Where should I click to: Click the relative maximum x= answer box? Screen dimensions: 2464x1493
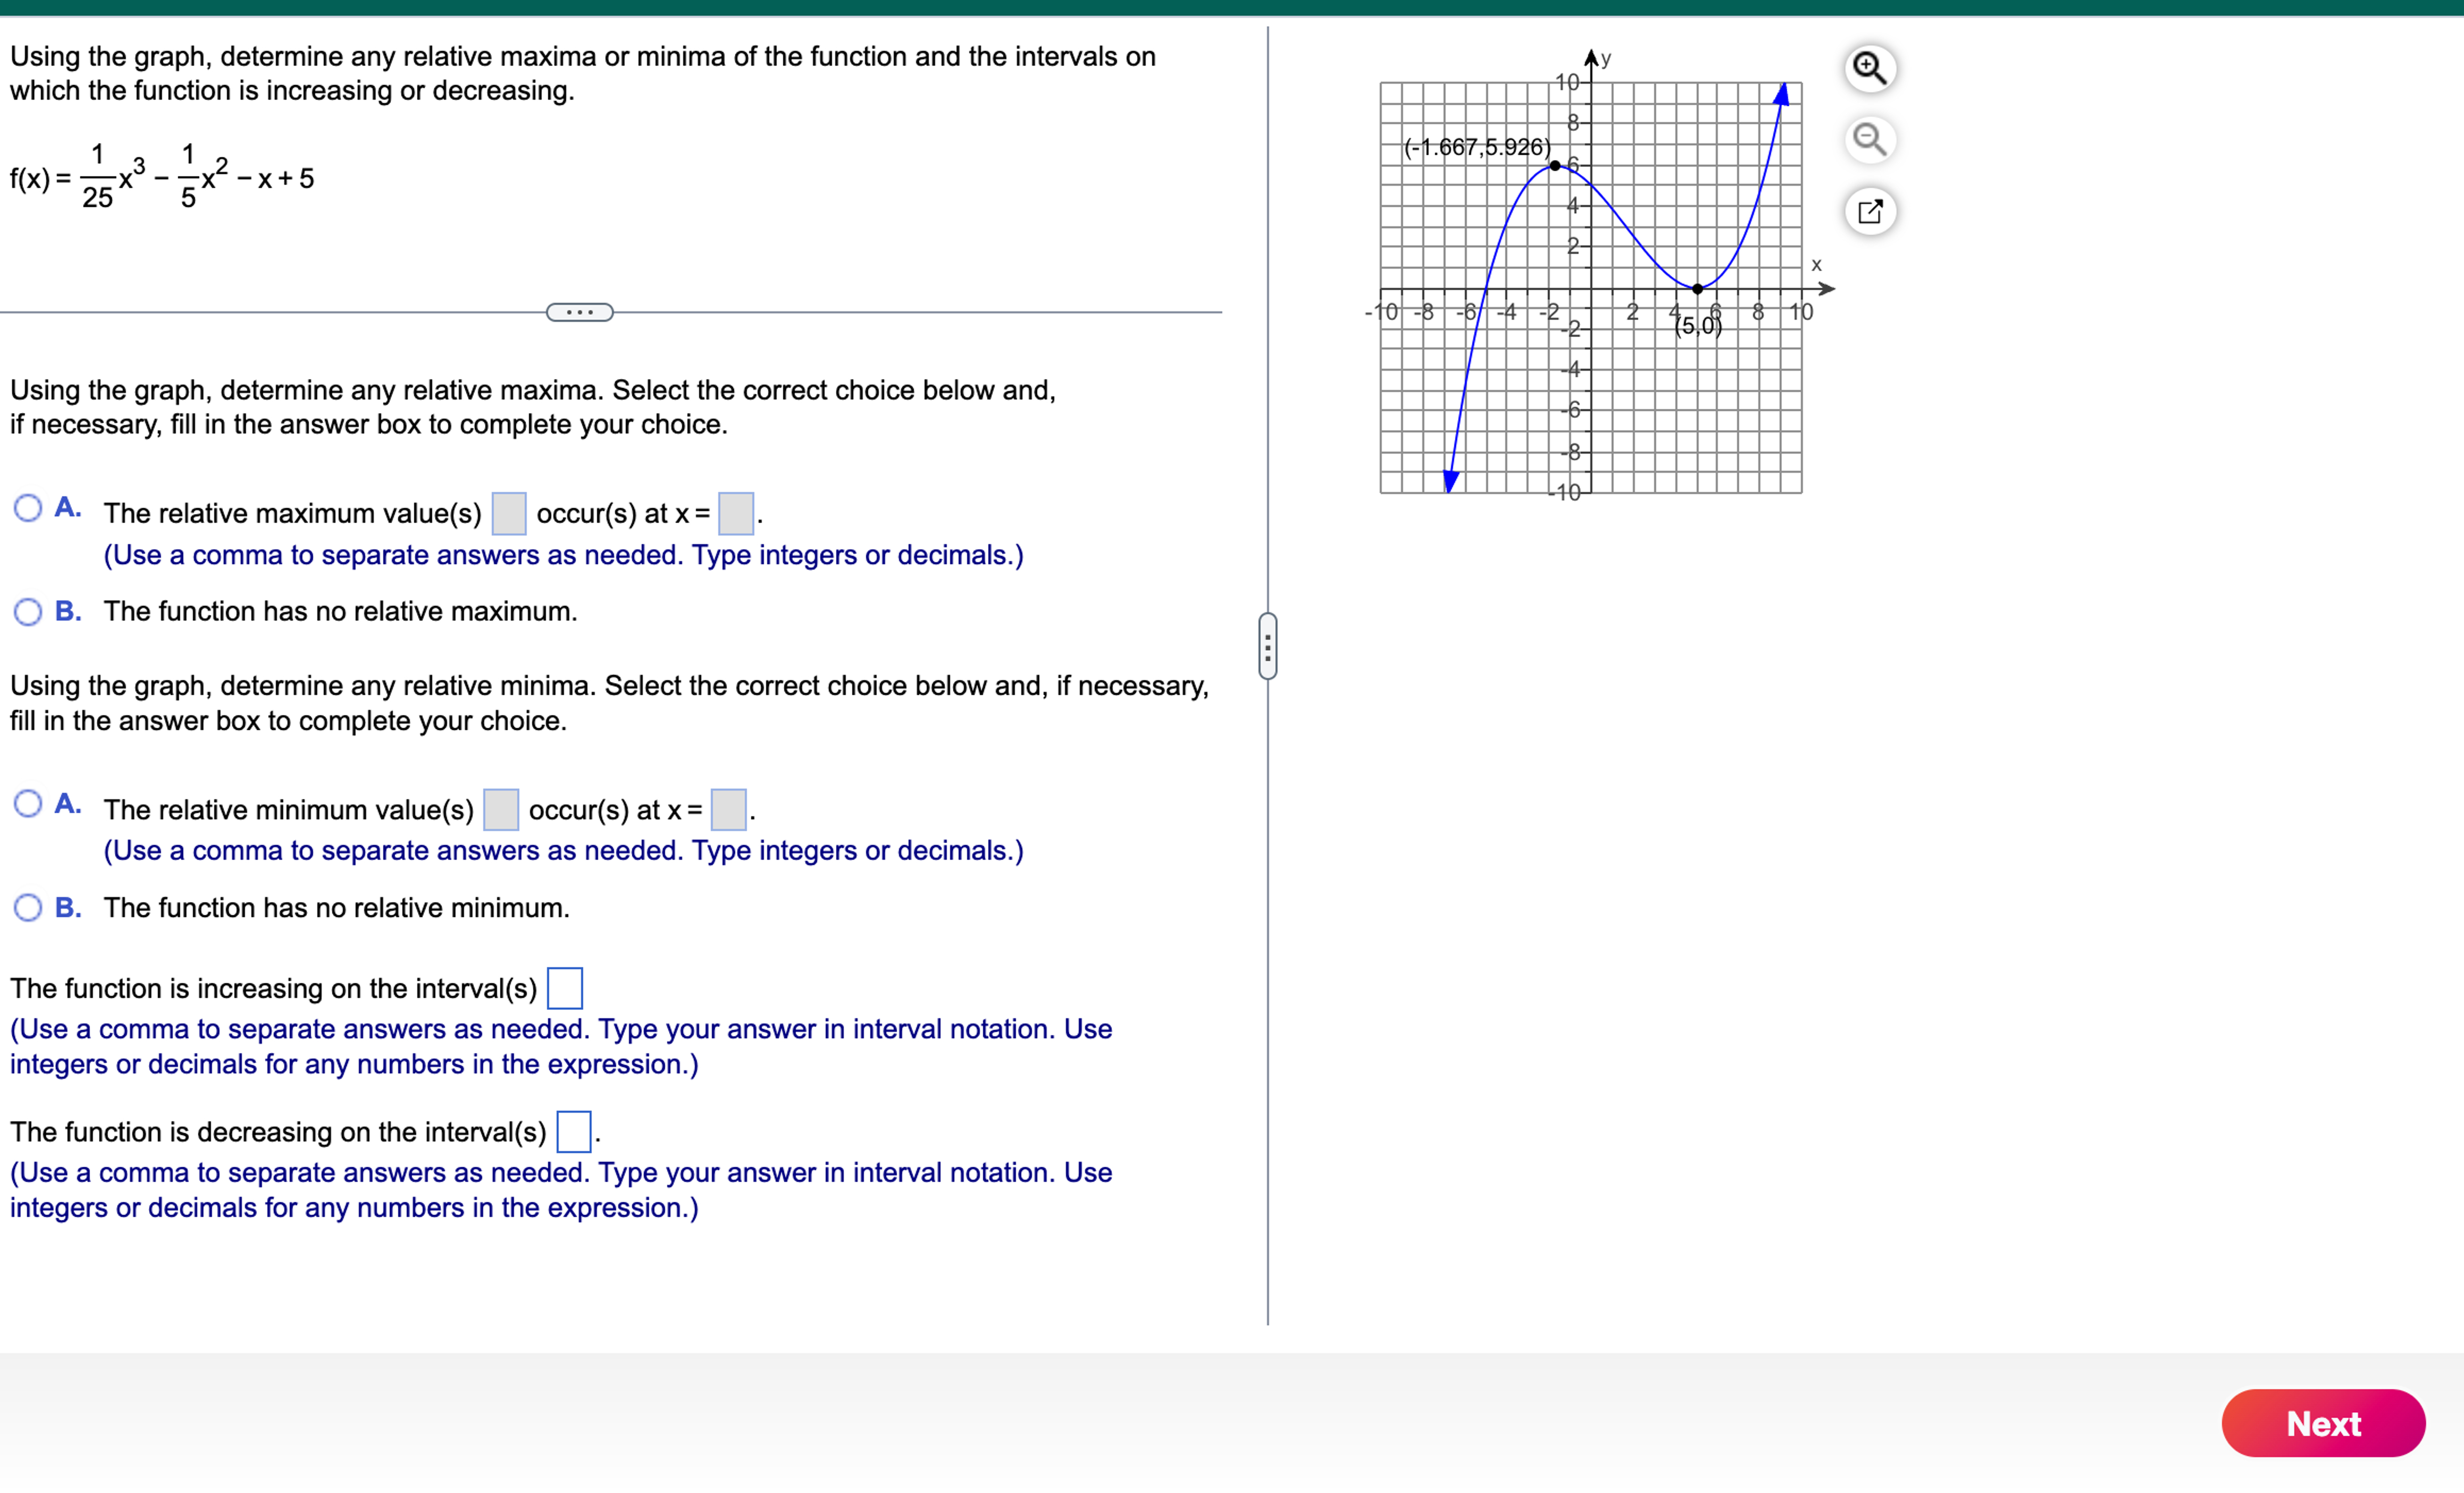[x=736, y=513]
